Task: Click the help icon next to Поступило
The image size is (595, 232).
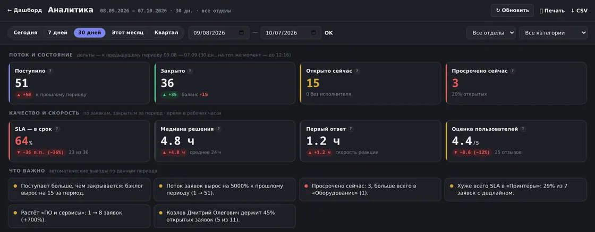Action: [x=50, y=71]
